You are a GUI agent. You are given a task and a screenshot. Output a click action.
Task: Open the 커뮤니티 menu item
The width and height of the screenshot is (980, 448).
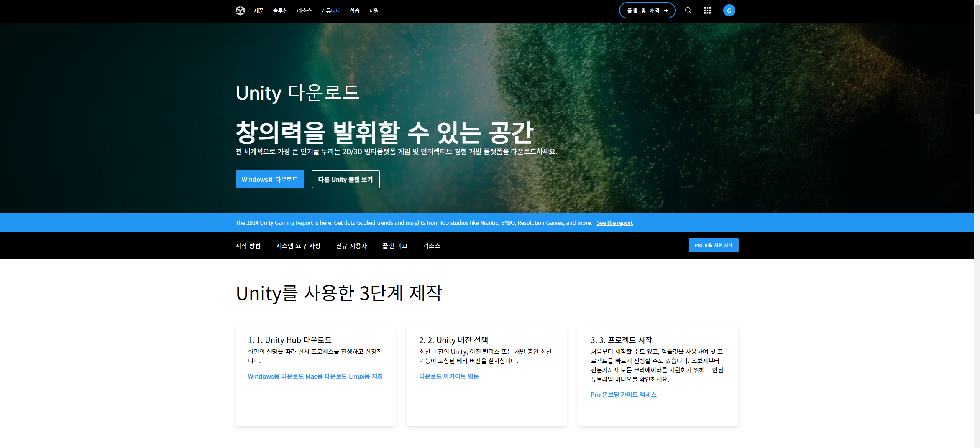click(x=330, y=10)
